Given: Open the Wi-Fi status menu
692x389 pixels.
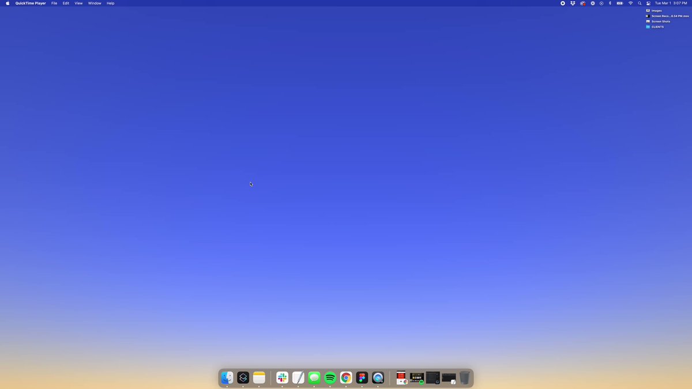Looking at the screenshot, I should tap(630, 3).
